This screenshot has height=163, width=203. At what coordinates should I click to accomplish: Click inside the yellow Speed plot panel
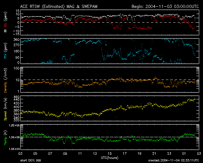click(110, 108)
